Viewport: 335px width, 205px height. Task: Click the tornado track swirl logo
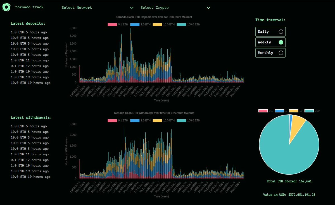pos(6,7)
